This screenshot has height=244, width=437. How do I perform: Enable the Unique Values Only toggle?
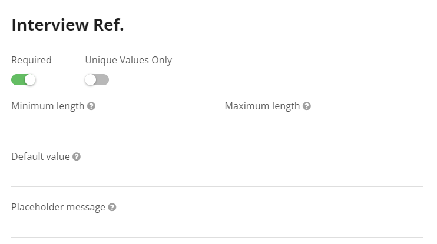[x=97, y=79]
